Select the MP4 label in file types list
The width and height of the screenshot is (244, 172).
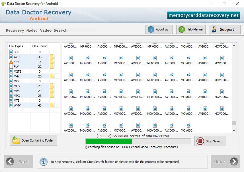pyautogui.click(x=17, y=91)
